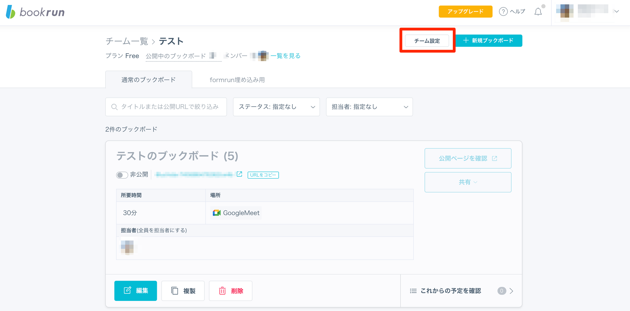Open the help question mark icon
Viewport: 630px width, 311px height.
[503, 12]
